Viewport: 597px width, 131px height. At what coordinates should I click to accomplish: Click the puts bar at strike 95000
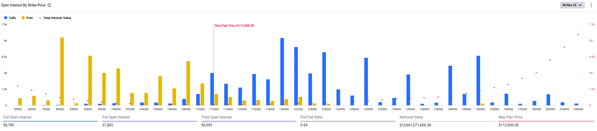pos(104,89)
